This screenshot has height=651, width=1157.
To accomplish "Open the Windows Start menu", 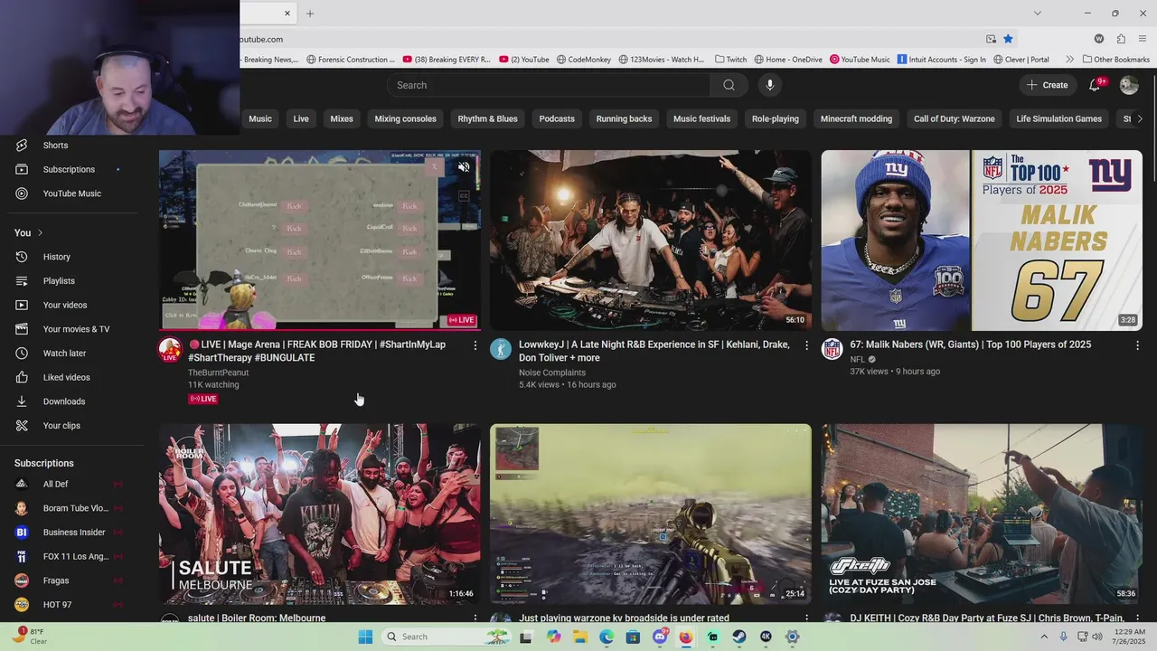I will (365, 637).
